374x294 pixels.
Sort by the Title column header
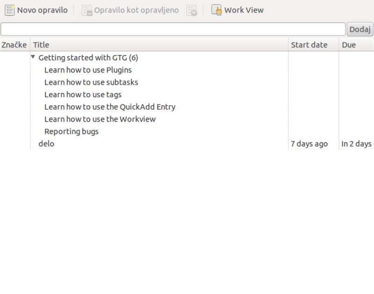(x=159, y=45)
